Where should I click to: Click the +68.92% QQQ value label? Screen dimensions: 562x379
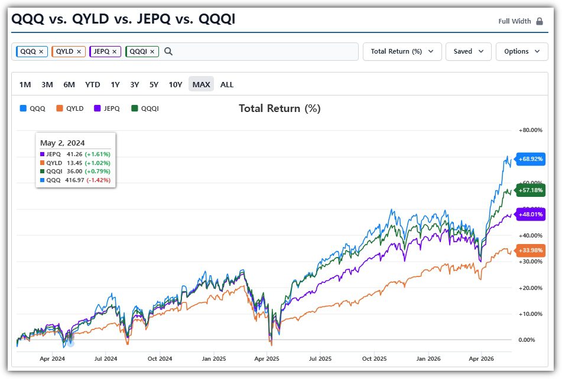coord(531,159)
